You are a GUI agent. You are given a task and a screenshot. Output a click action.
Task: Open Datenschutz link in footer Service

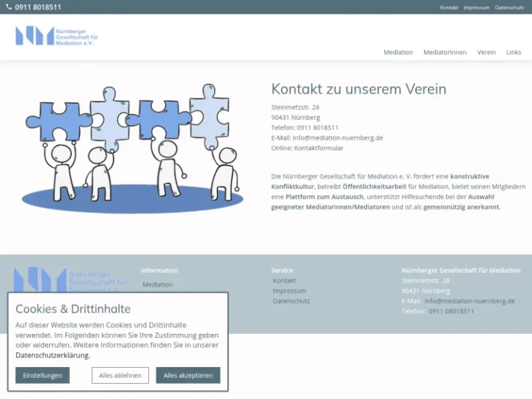pyautogui.click(x=291, y=301)
